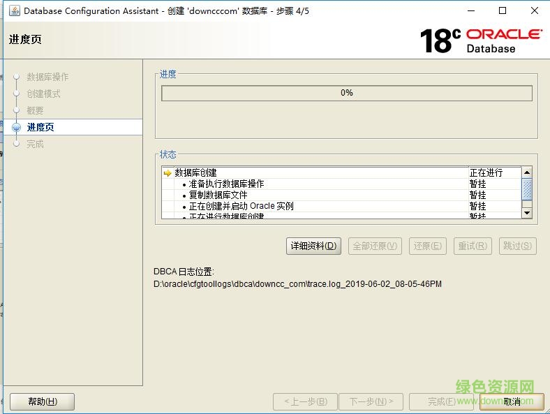Click the 0% progress bar
Image resolution: width=550 pixels, height=414 pixels.
click(x=346, y=93)
